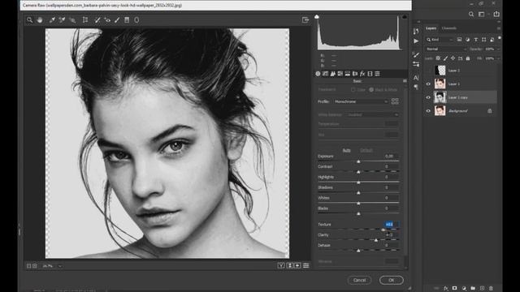
Task: Click the Cancel button
Action: 359,280
